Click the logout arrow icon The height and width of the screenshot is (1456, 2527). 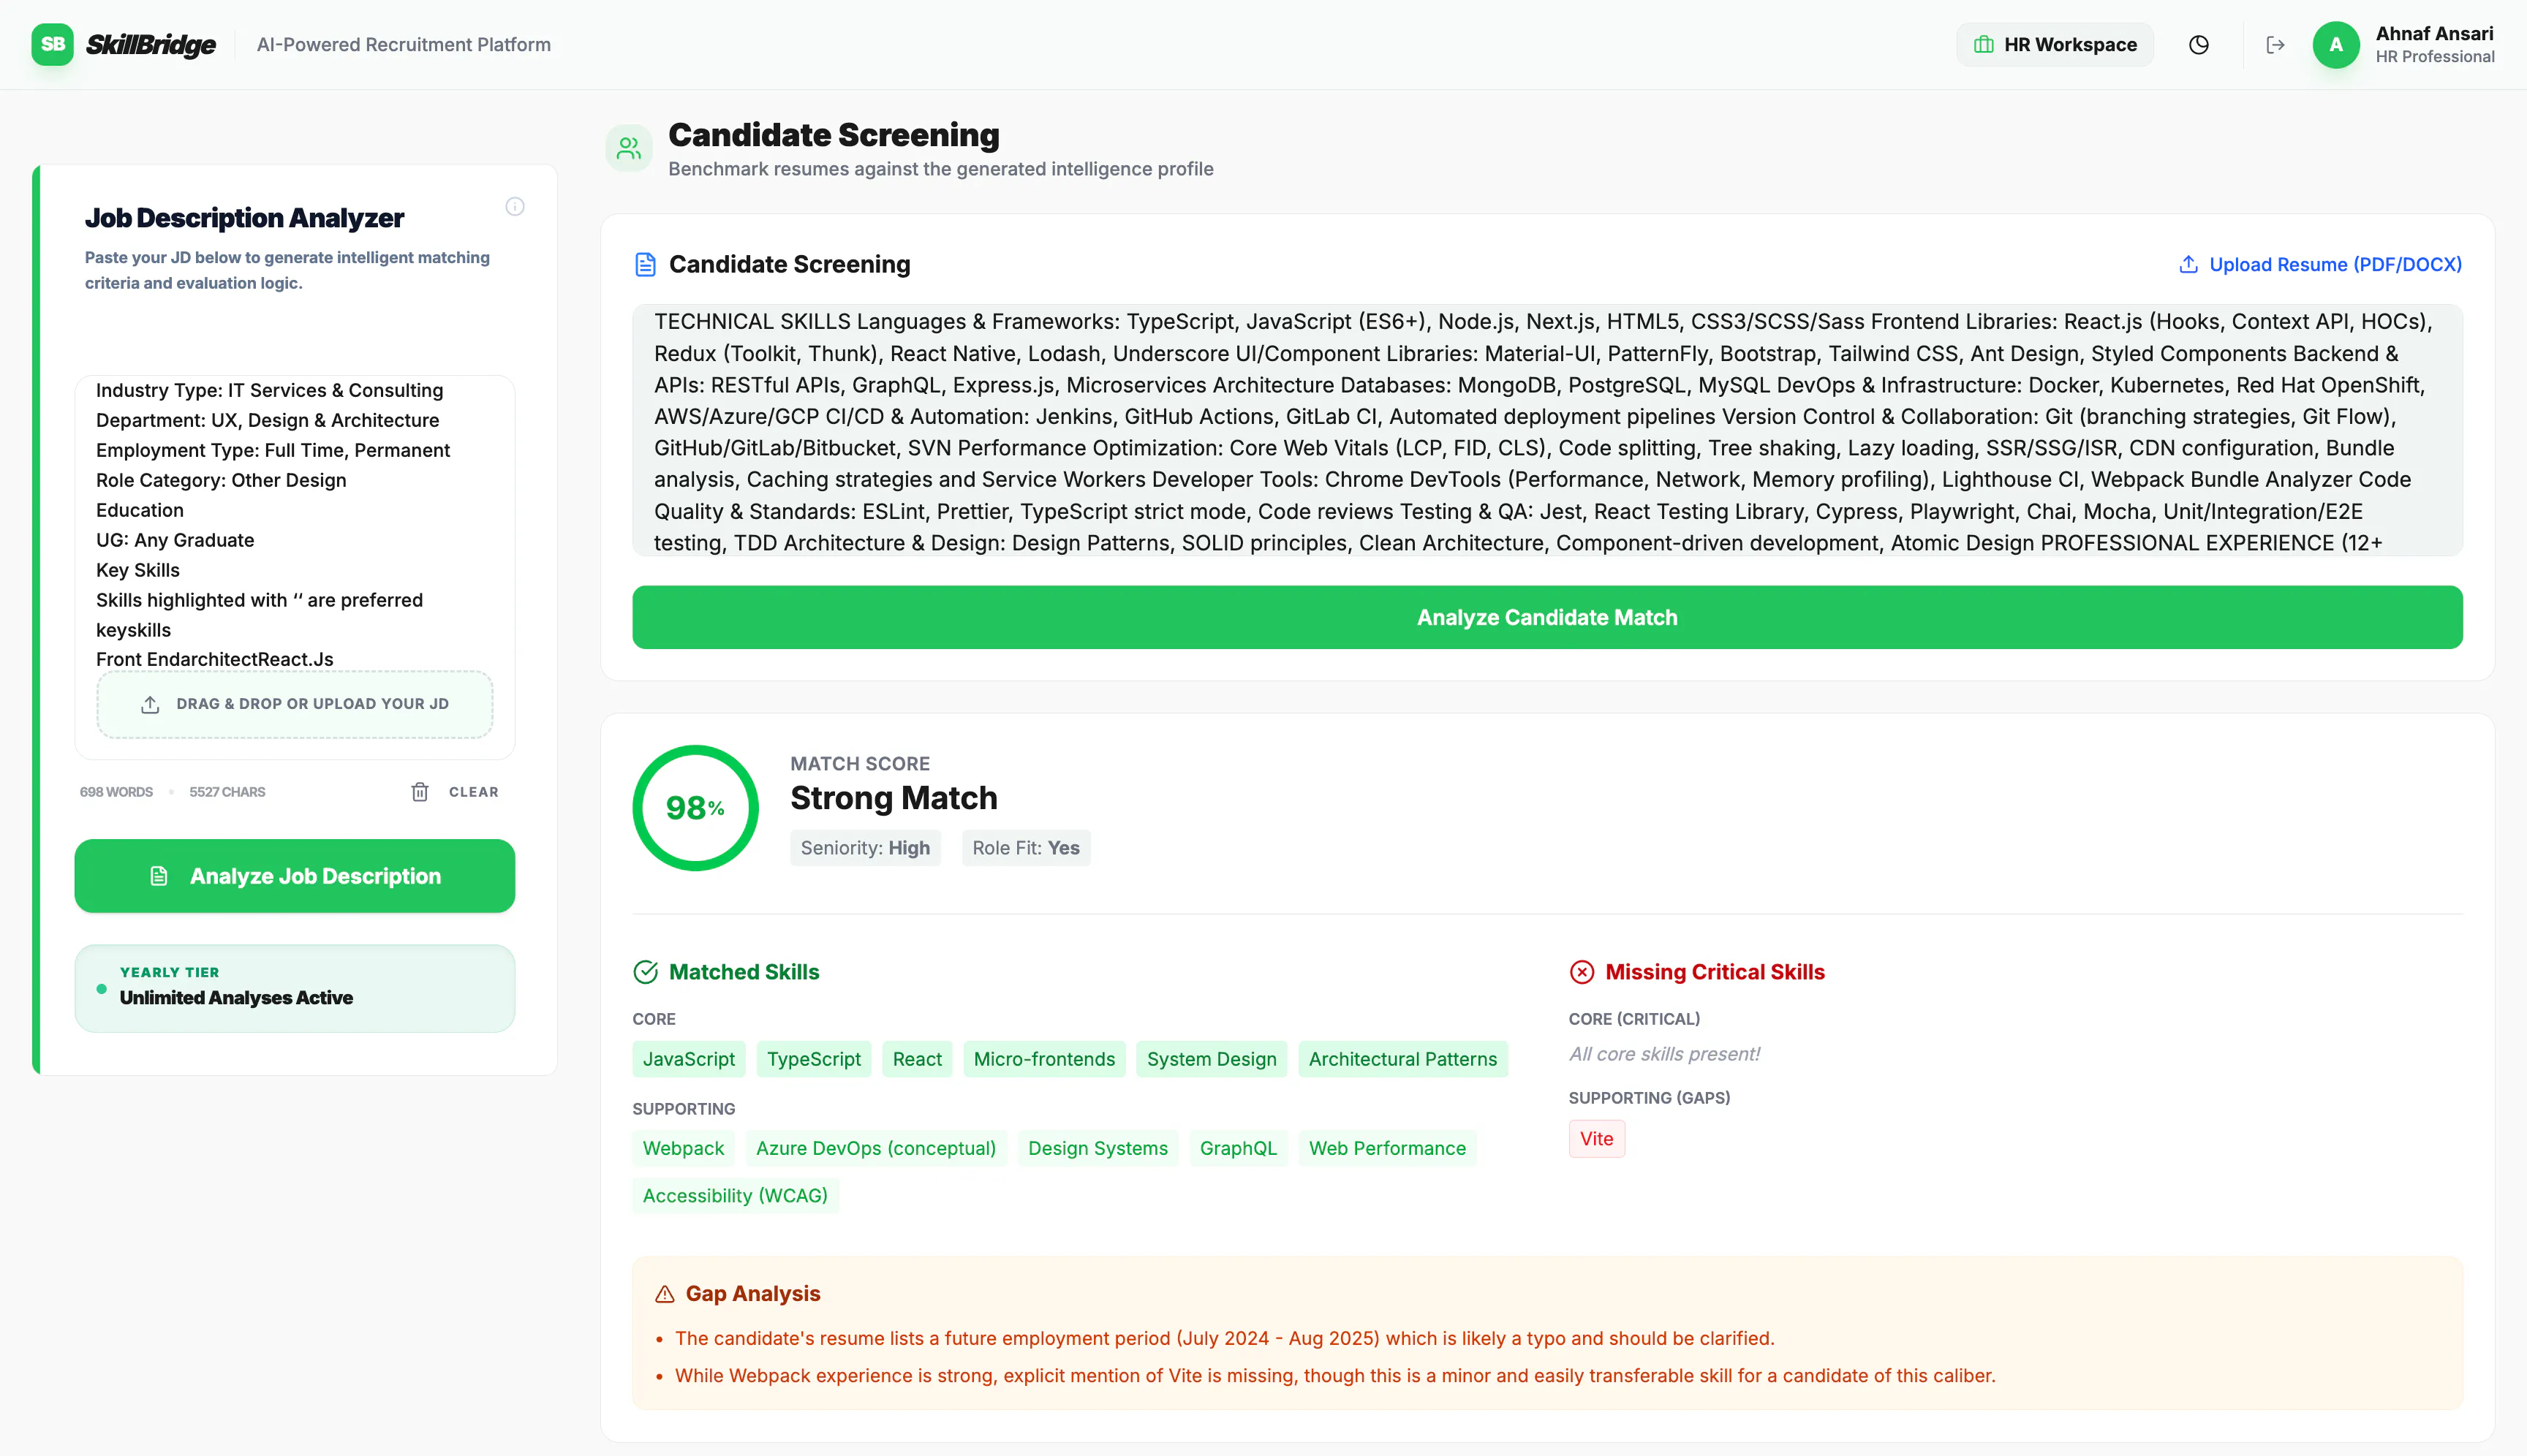[x=2275, y=45]
